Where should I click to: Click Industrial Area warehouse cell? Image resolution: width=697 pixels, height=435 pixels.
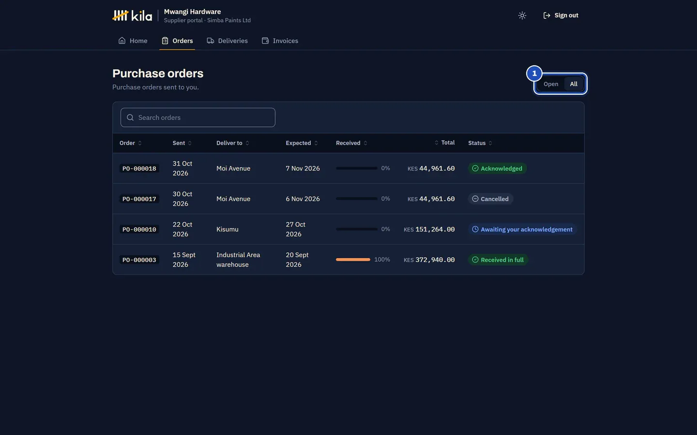[238, 260]
